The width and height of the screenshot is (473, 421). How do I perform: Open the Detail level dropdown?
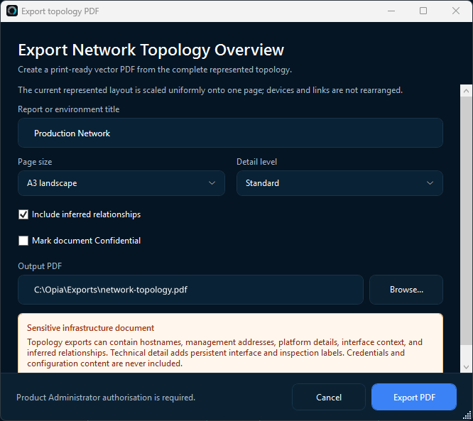[x=339, y=183]
